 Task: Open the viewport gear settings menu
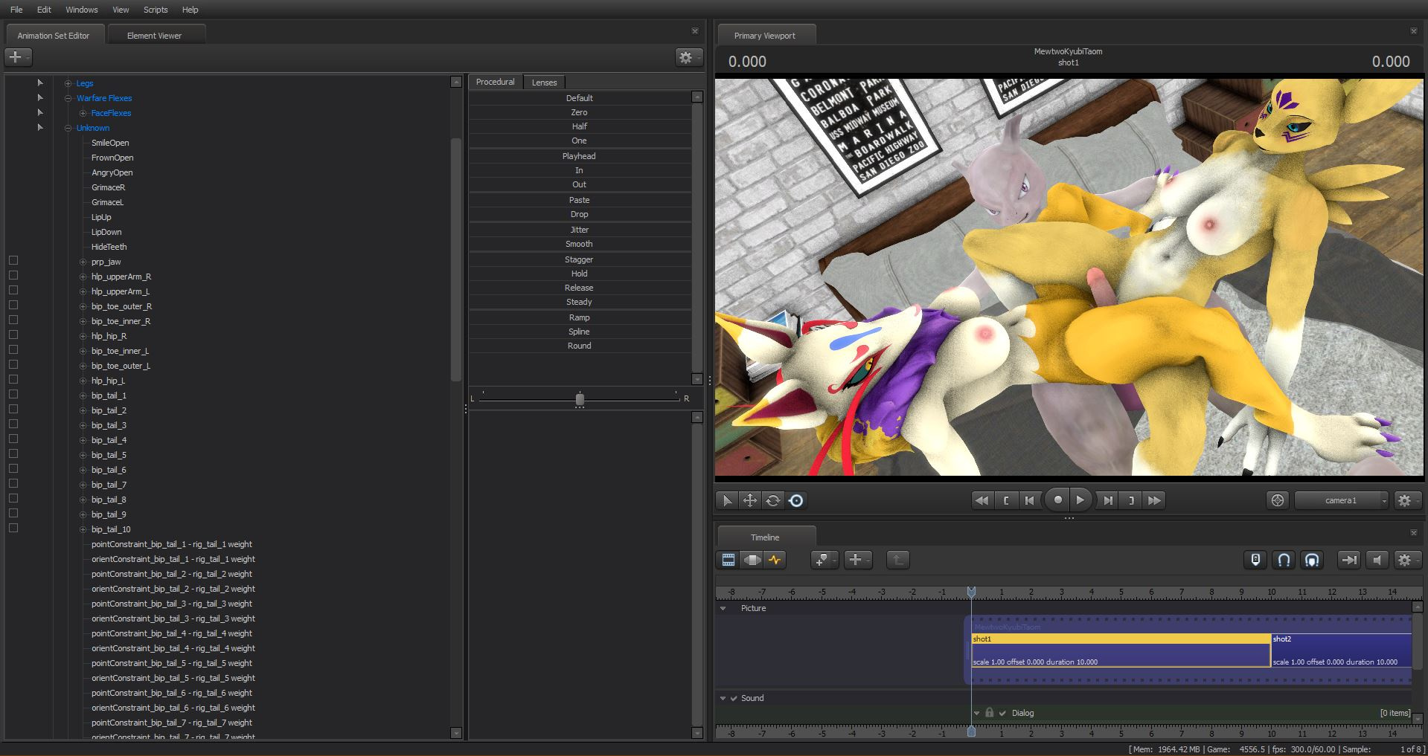(1406, 500)
